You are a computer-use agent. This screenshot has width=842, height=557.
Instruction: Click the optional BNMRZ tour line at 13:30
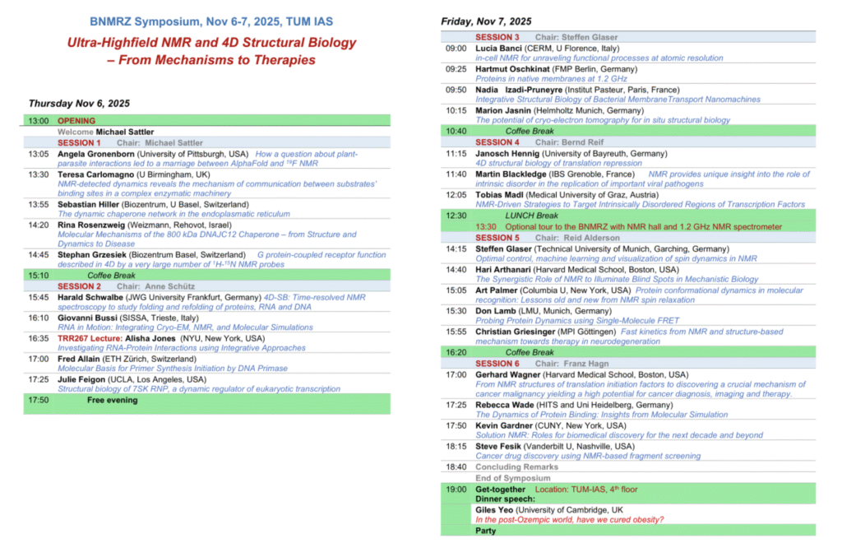(x=628, y=226)
